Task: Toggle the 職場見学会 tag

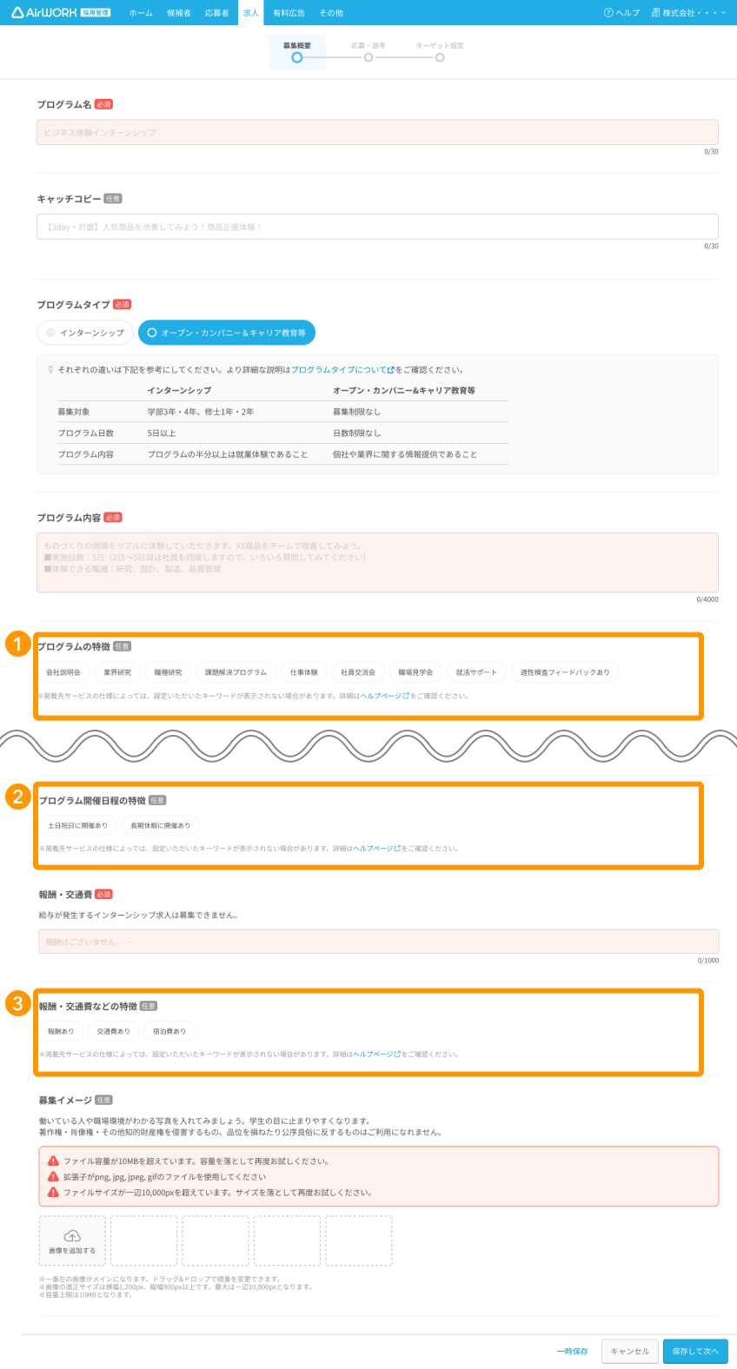Action: coord(415,672)
